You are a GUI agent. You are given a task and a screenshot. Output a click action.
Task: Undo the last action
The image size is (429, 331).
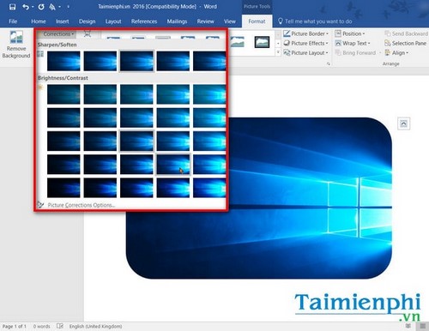[x=26, y=7]
